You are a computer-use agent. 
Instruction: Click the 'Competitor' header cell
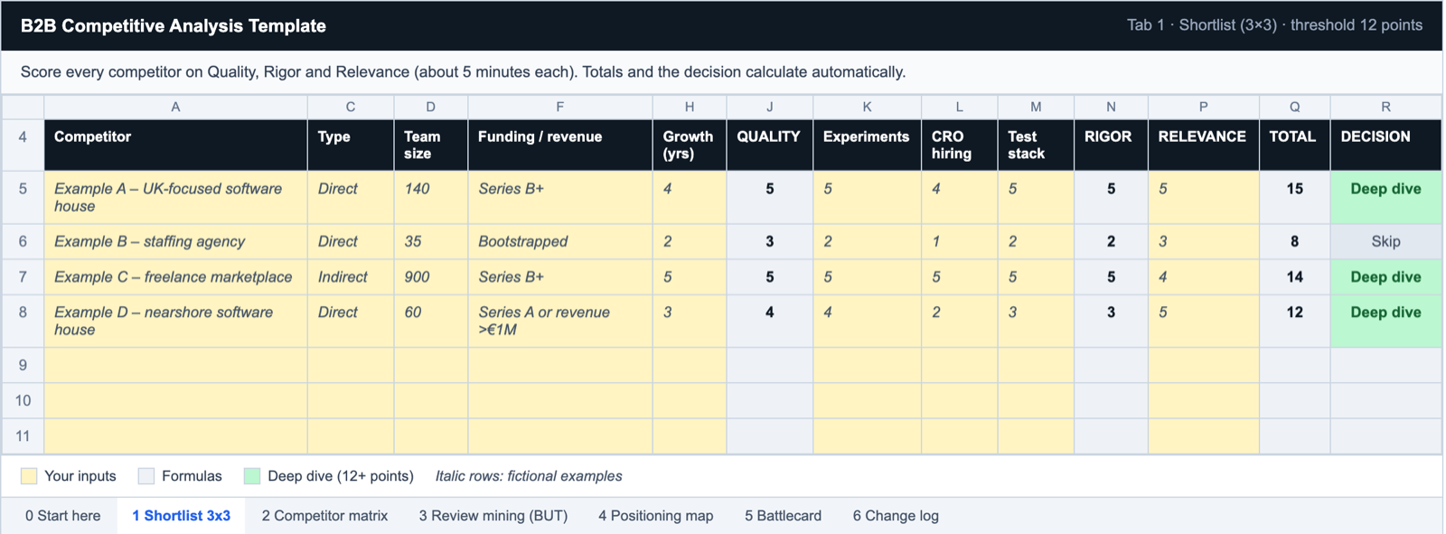175,145
